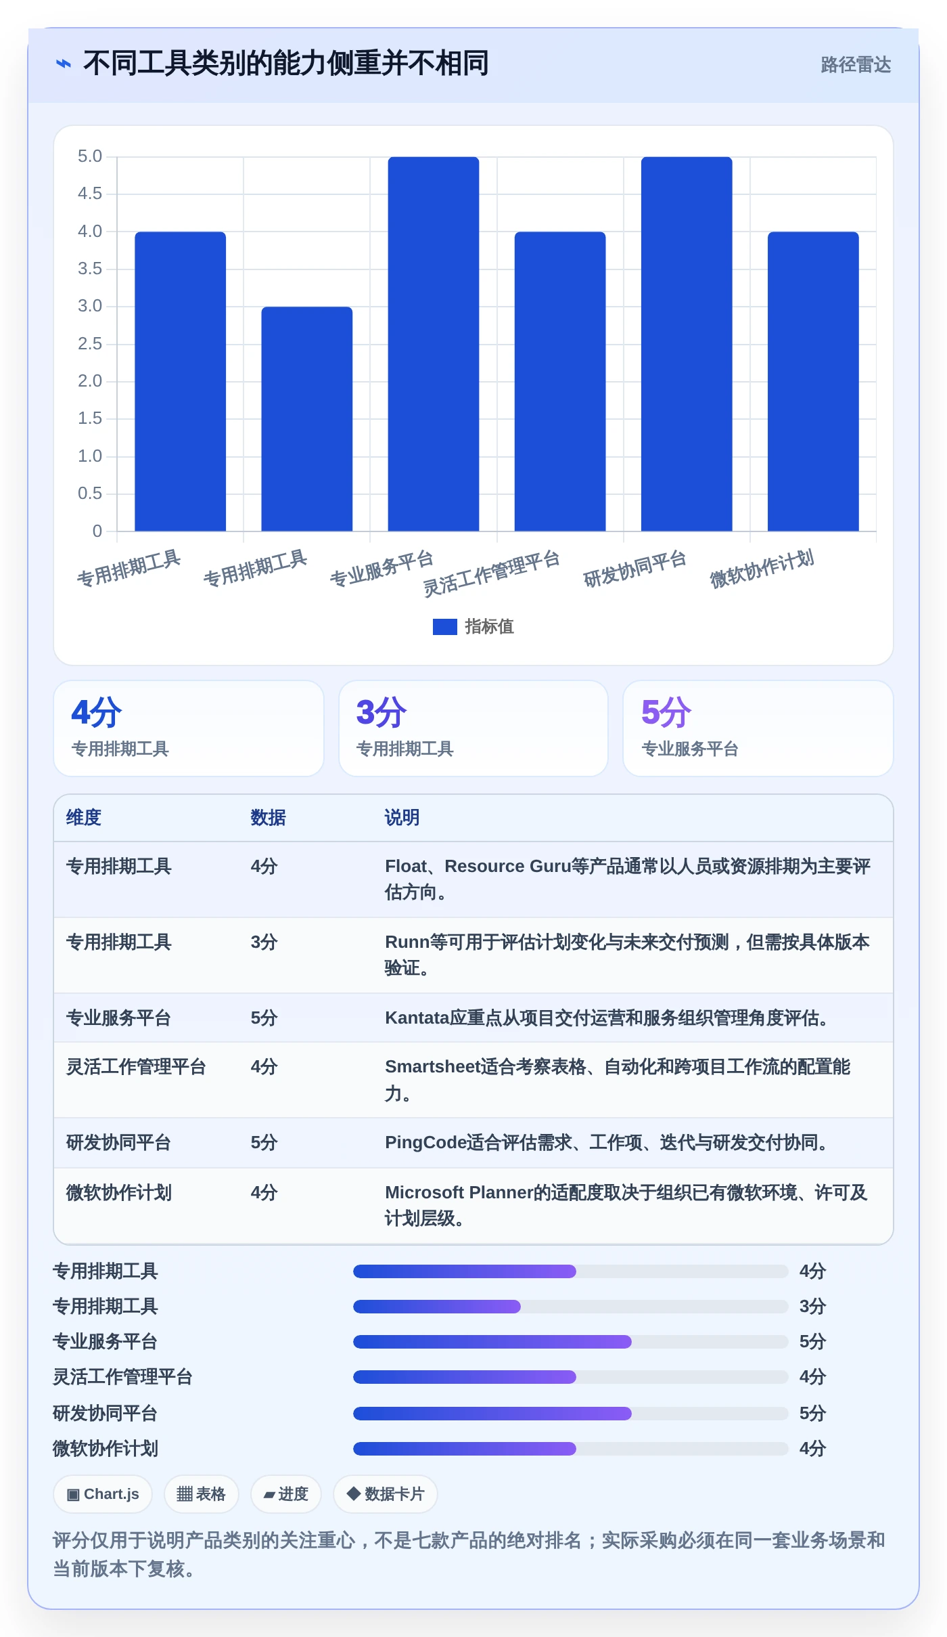Screen dimensions: 947x1637
Task: Select the table row describing Runn
Action: 473,955
